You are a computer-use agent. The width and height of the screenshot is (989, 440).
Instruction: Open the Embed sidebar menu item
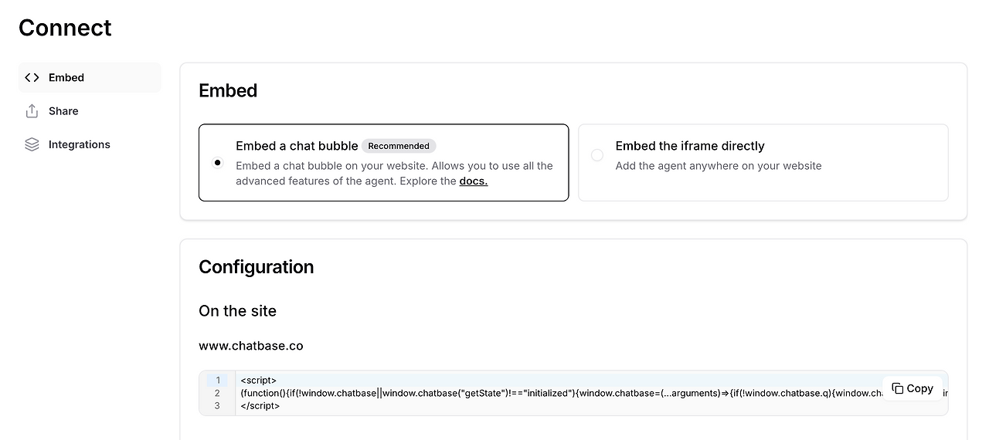[x=66, y=77]
